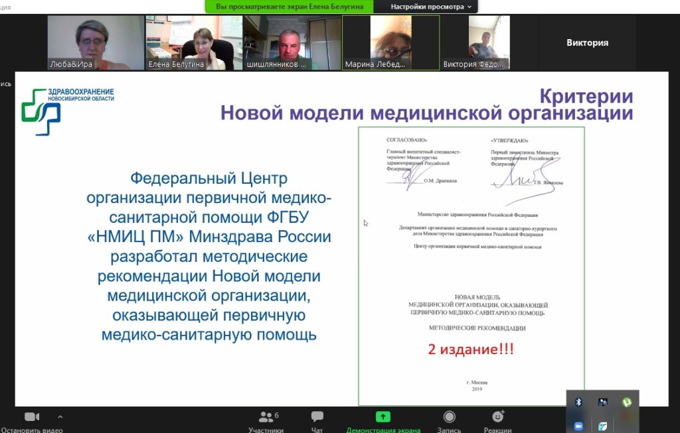Click the Stop Video camera icon

32,417
